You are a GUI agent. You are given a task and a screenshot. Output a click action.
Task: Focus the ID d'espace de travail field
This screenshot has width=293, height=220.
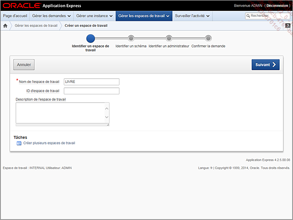pos(91,91)
